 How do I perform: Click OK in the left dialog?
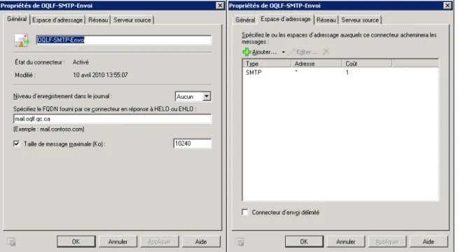76,241
